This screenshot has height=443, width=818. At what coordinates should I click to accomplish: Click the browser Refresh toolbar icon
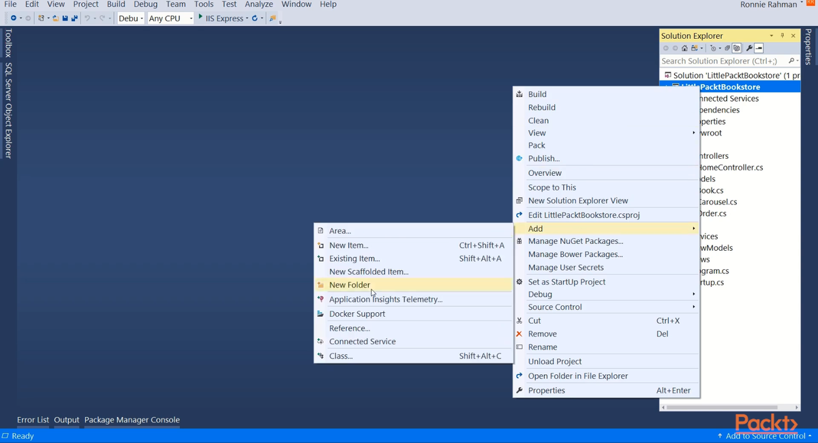[x=255, y=18]
